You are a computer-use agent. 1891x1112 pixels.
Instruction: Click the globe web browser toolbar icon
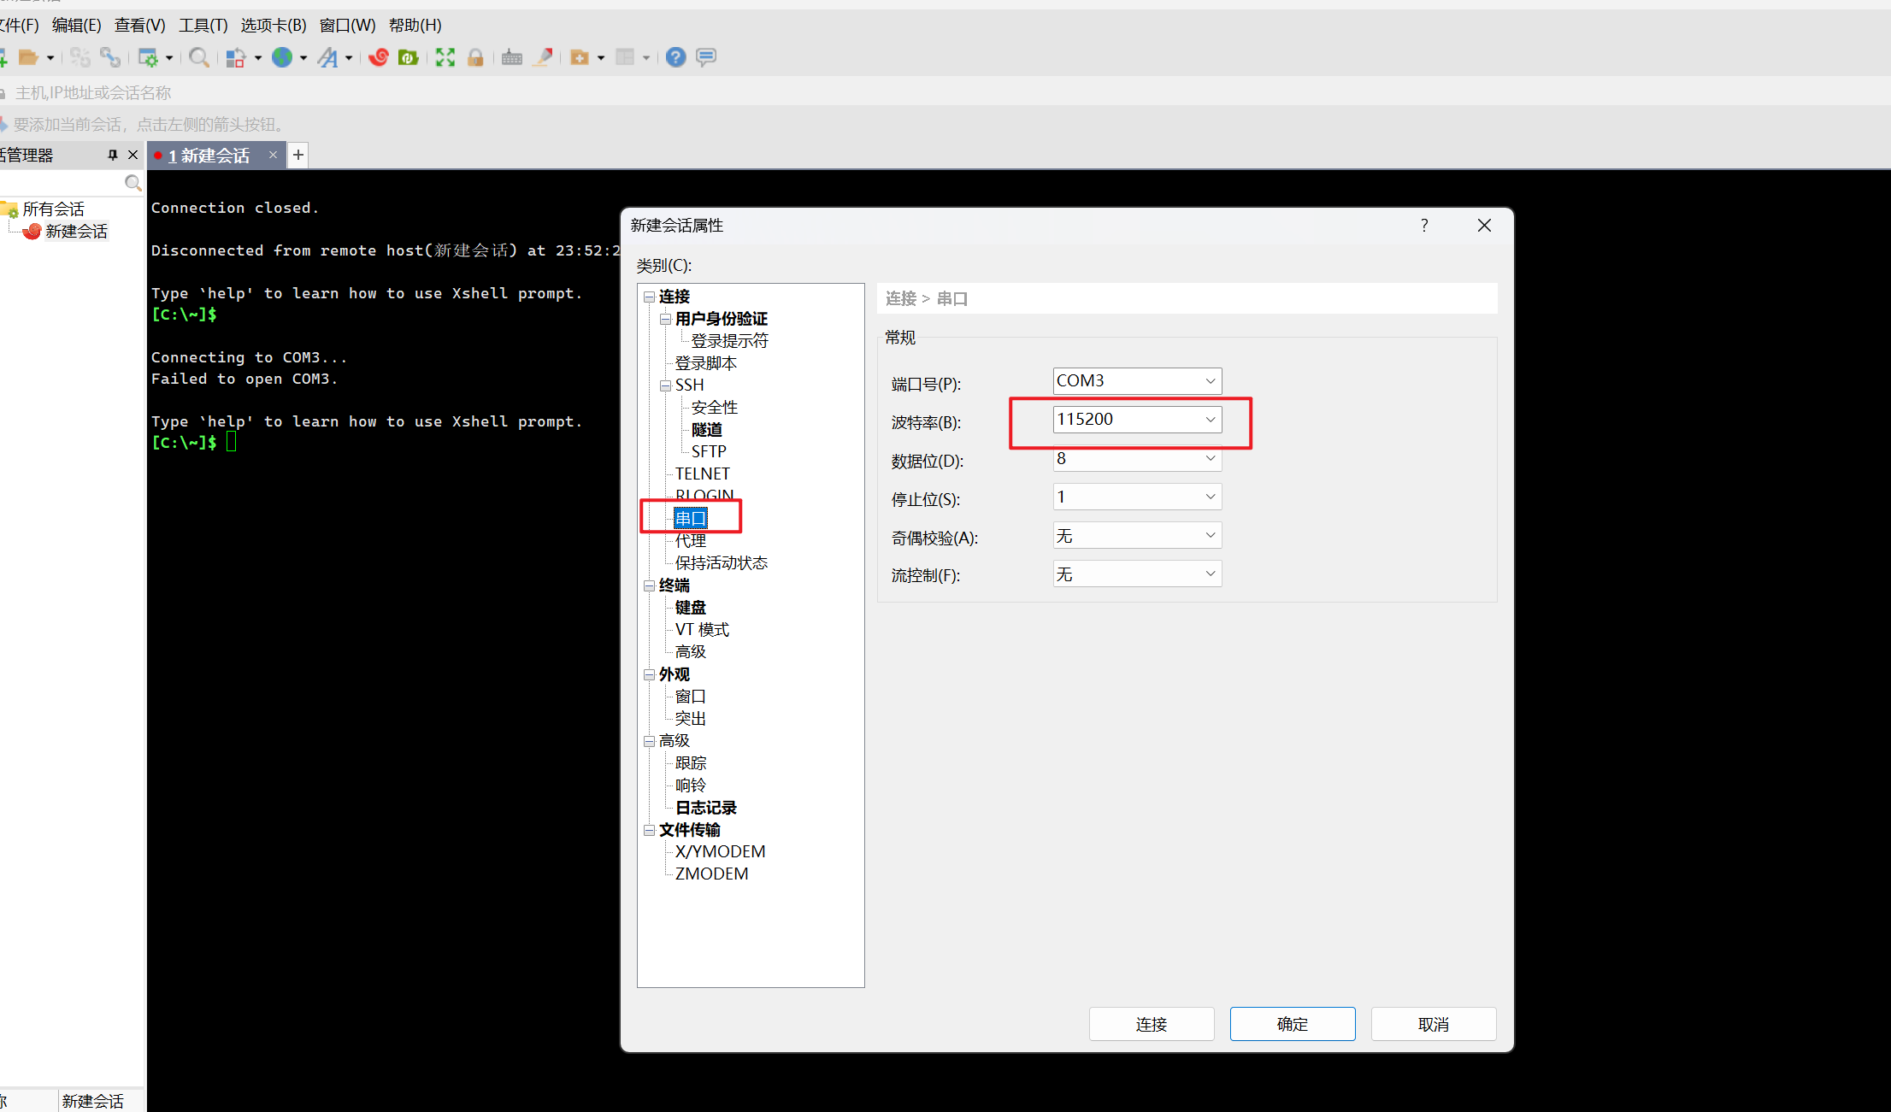coord(283,57)
